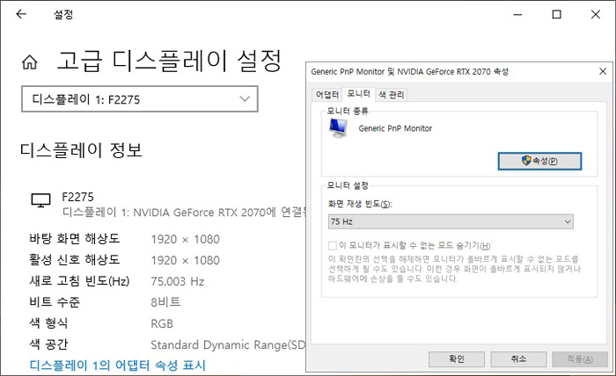
Task: Click the 색 형식 label
Action: pos(48,323)
